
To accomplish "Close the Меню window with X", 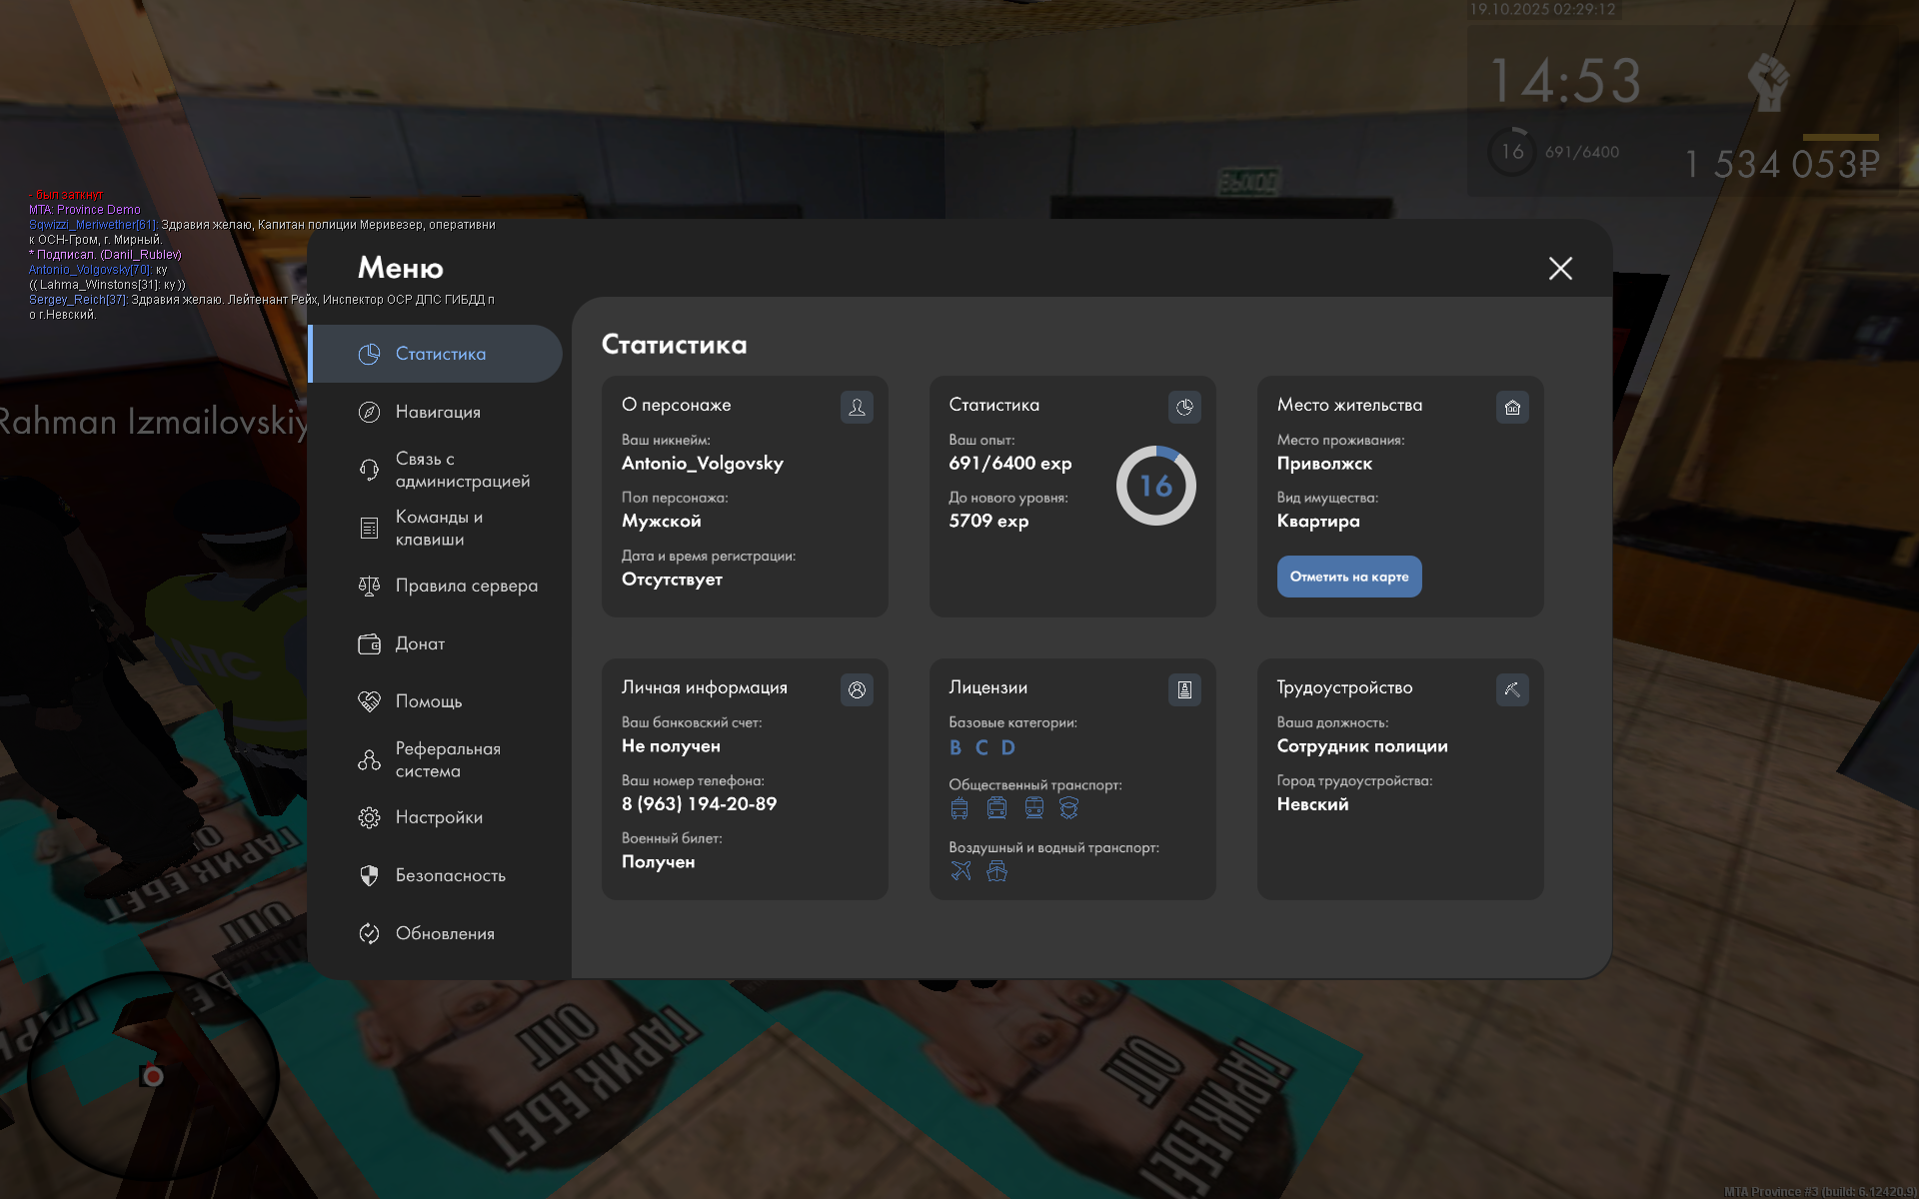I will point(1560,268).
